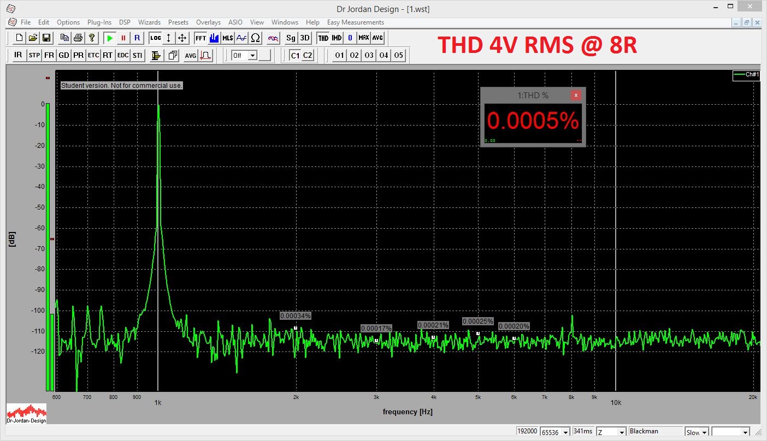The height and width of the screenshot is (441, 767).
Task: Click the blue 0 reset button
Action: coord(350,38)
